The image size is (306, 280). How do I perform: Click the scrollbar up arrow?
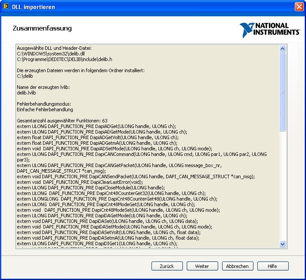(283, 49)
